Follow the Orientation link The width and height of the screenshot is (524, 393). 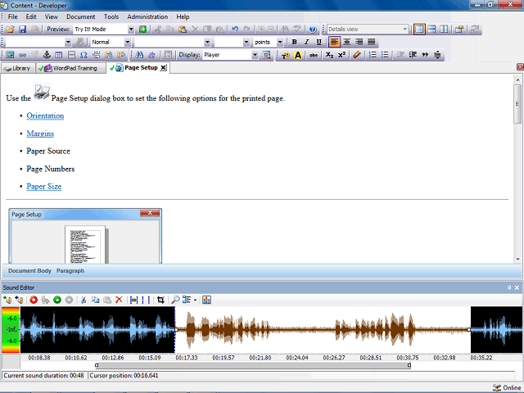click(45, 115)
